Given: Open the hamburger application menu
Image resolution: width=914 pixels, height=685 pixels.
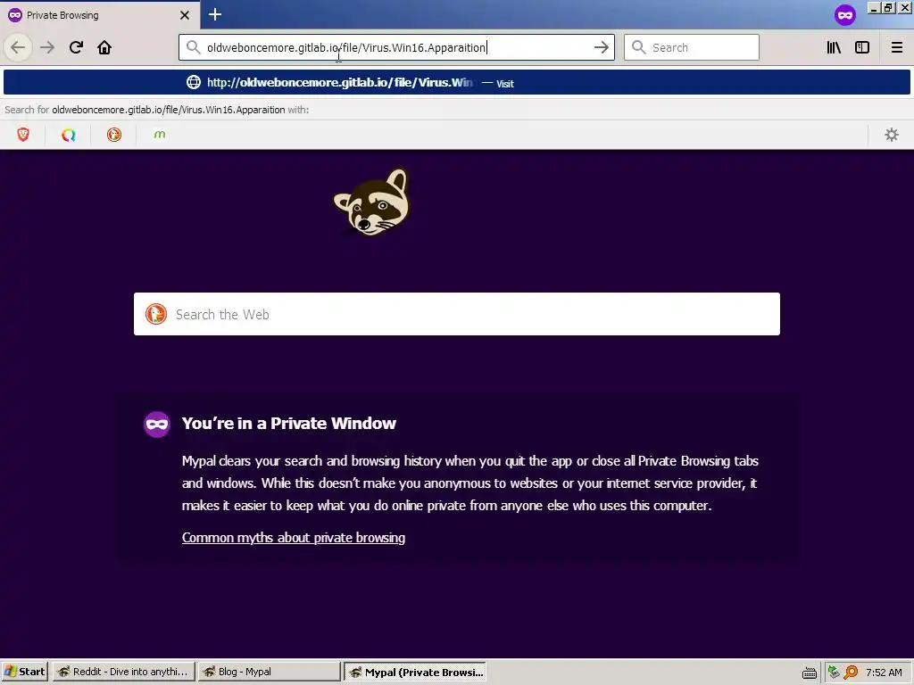Looking at the screenshot, I should point(896,47).
